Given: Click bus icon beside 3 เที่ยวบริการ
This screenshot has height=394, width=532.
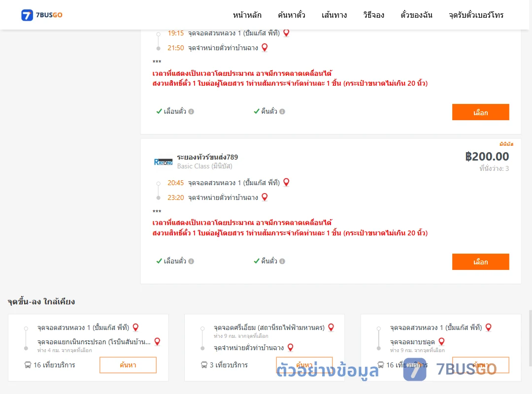Looking at the screenshot, I should click(204, 365).
